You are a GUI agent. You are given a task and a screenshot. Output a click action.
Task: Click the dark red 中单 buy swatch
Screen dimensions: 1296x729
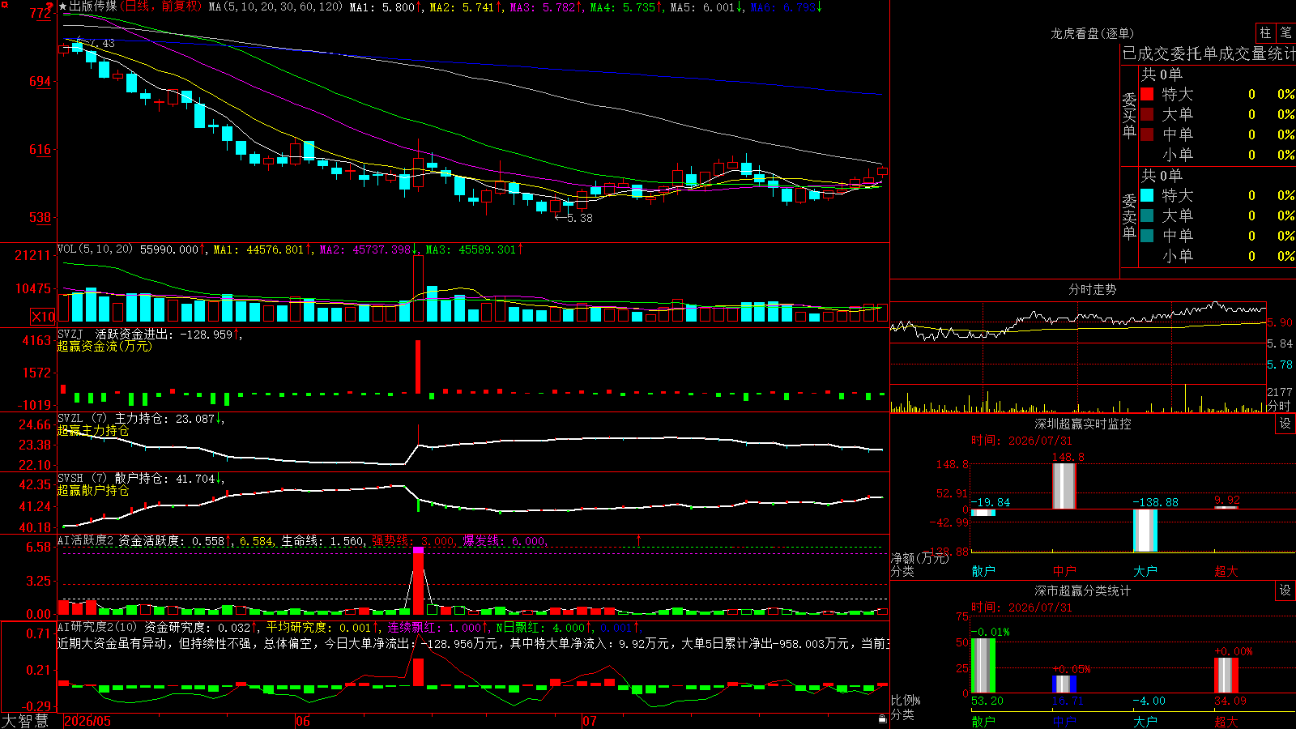(1147, 134)
